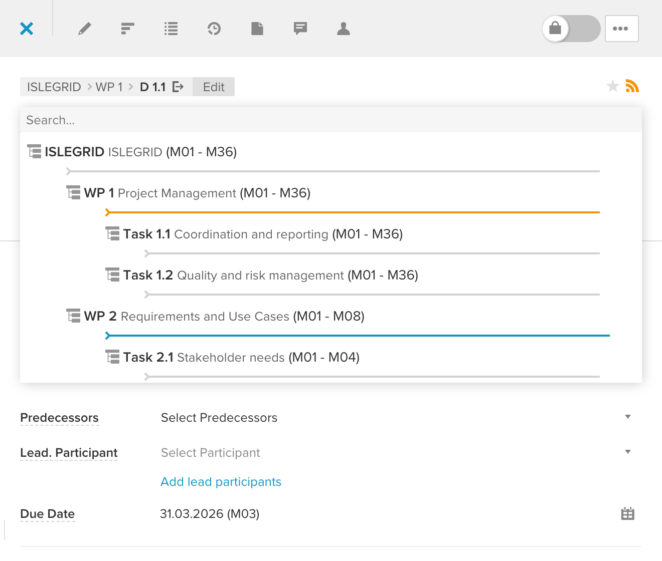
Task: Click the structure icon beside Task 2.1
Action: pos(112,357)
